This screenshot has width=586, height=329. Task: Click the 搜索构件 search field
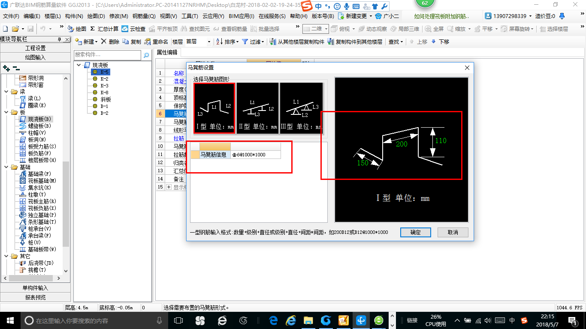pyautogui.click(x=107, y=55)
